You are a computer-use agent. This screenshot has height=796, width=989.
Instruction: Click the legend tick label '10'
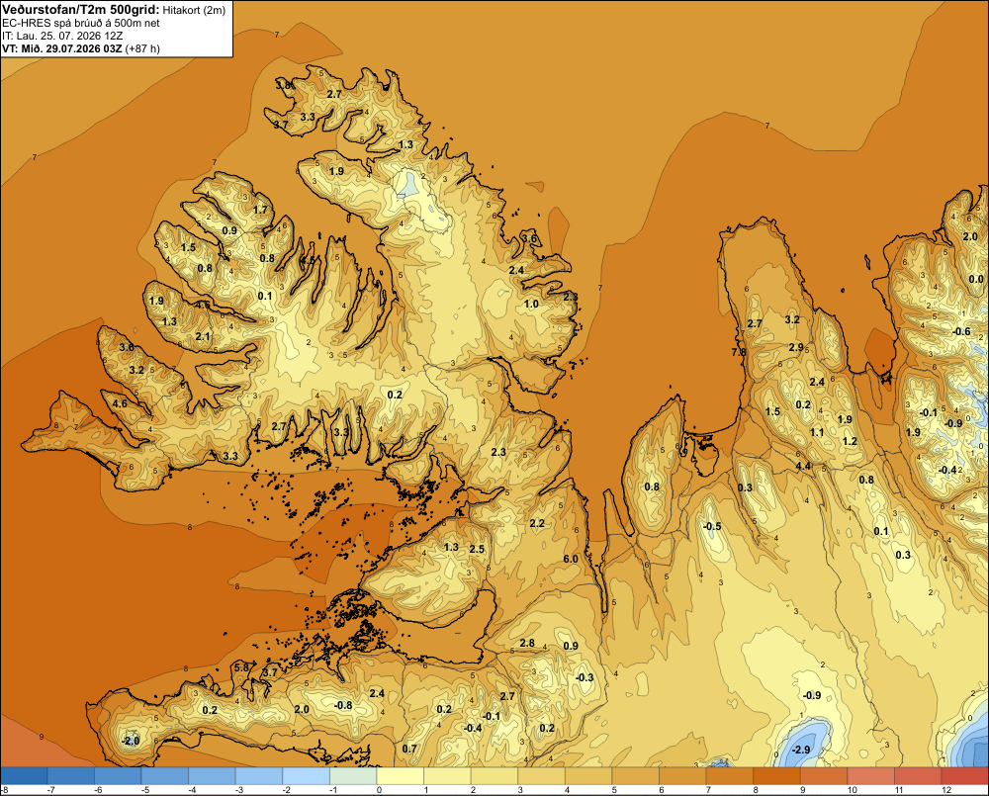853,790
